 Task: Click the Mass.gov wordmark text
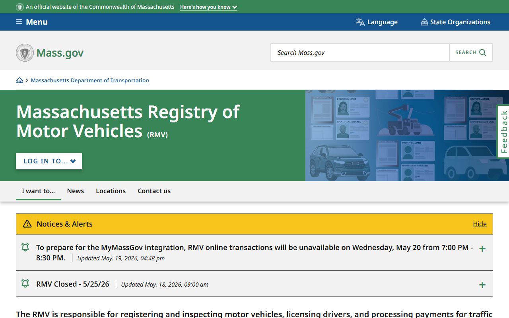click(60, 53)
